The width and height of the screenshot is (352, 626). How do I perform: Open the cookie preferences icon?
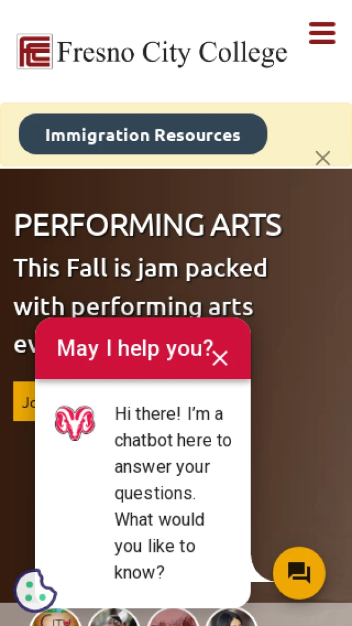tap(35, 591)
